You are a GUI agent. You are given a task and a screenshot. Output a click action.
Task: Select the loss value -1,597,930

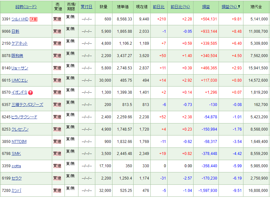pos(208,190)
